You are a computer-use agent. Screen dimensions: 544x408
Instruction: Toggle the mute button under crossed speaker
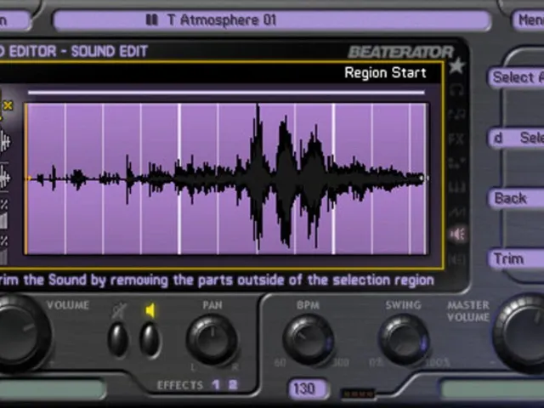pos(118,340)
